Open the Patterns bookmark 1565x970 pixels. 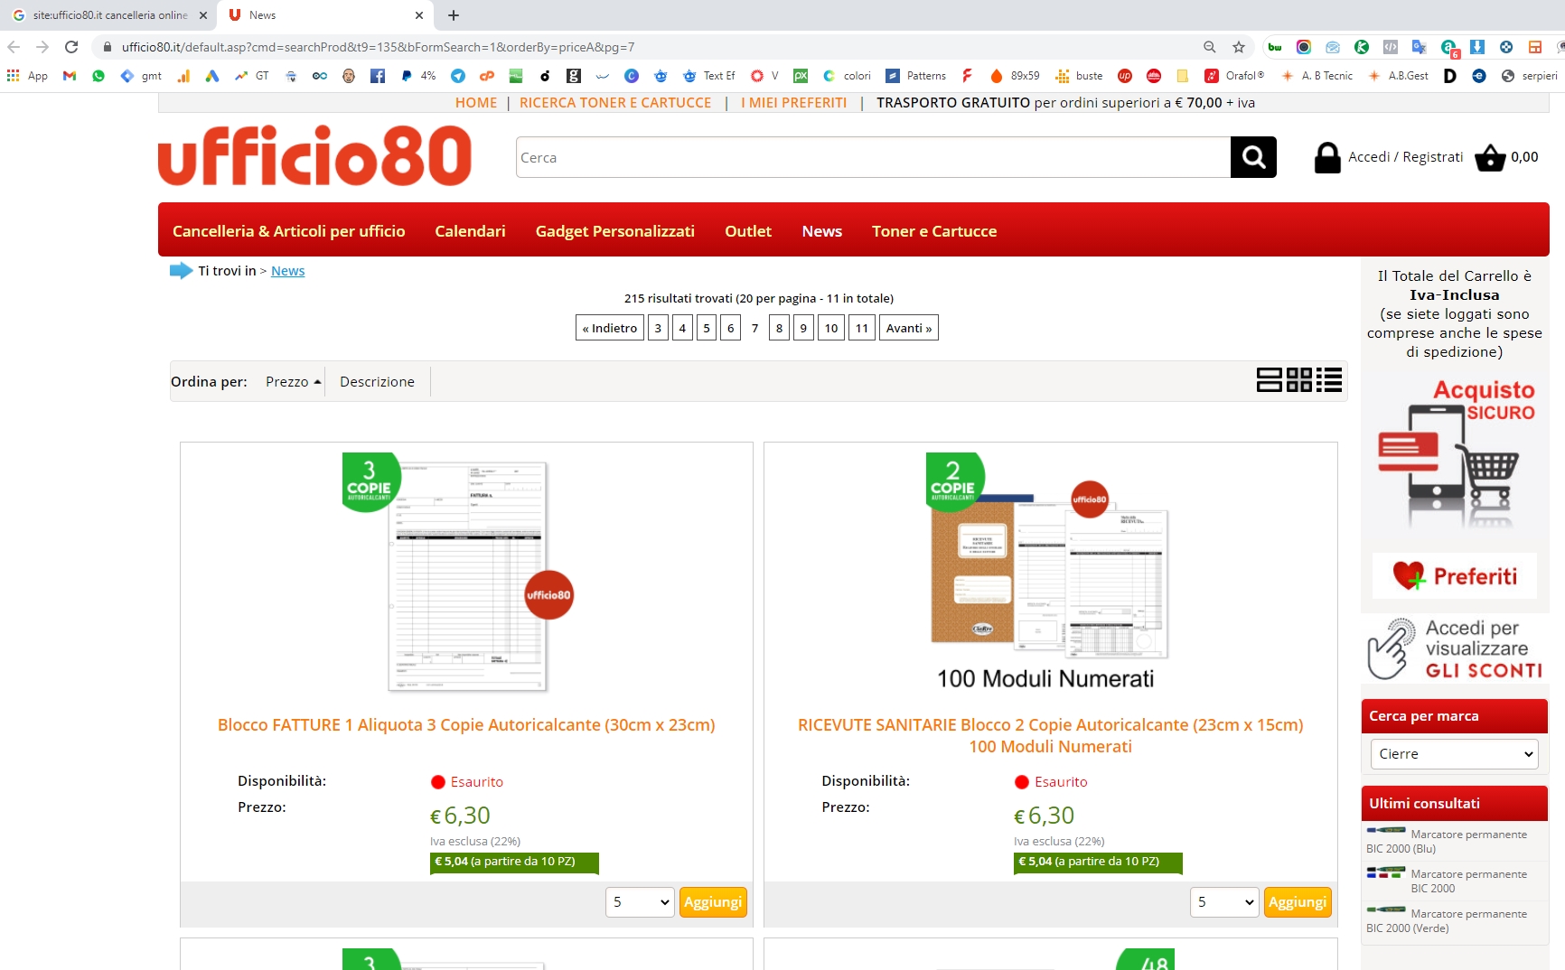coord(916,76)
